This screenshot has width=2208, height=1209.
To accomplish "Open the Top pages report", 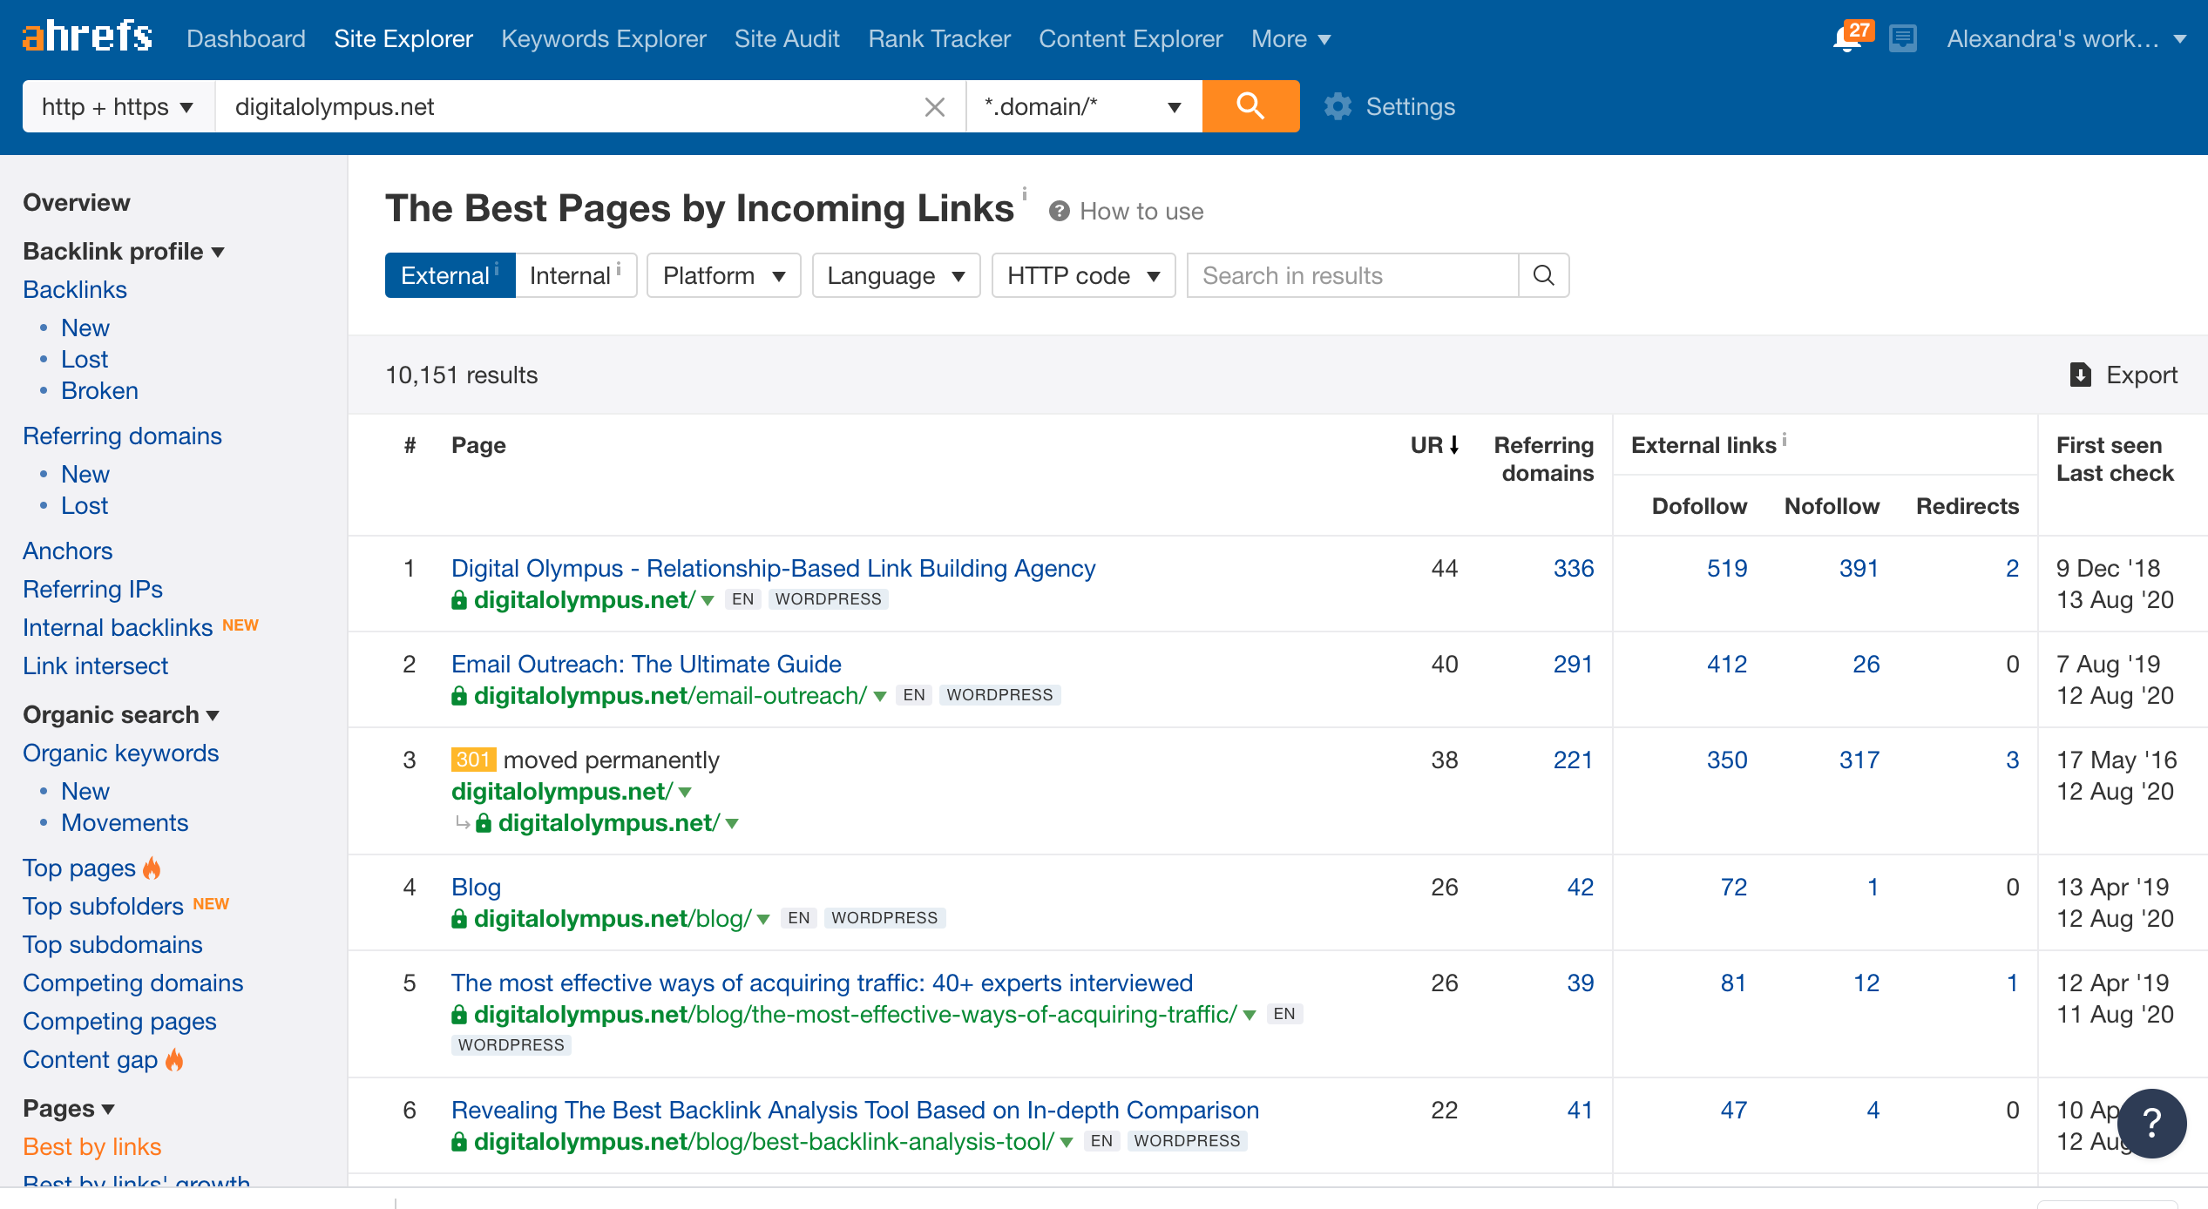I will click(79, 868).
